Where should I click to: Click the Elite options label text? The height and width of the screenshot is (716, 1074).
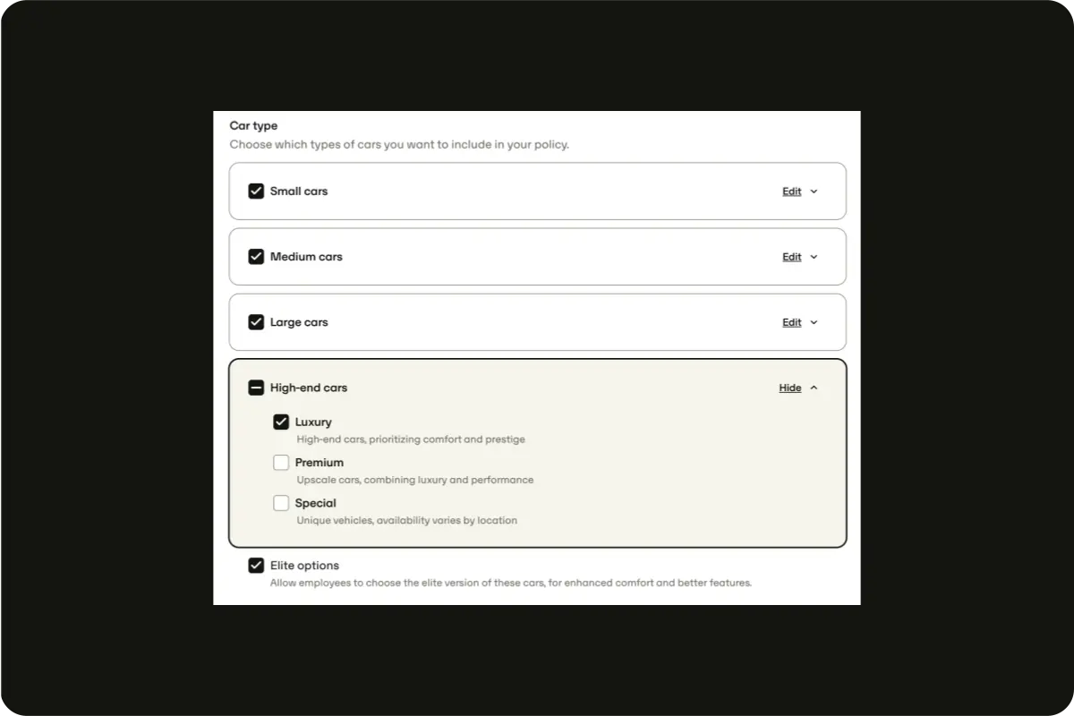point(304,566)
